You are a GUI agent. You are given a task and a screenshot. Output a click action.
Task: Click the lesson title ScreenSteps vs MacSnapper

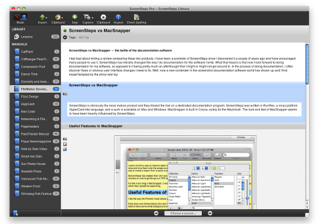click(x=99, y=31)
